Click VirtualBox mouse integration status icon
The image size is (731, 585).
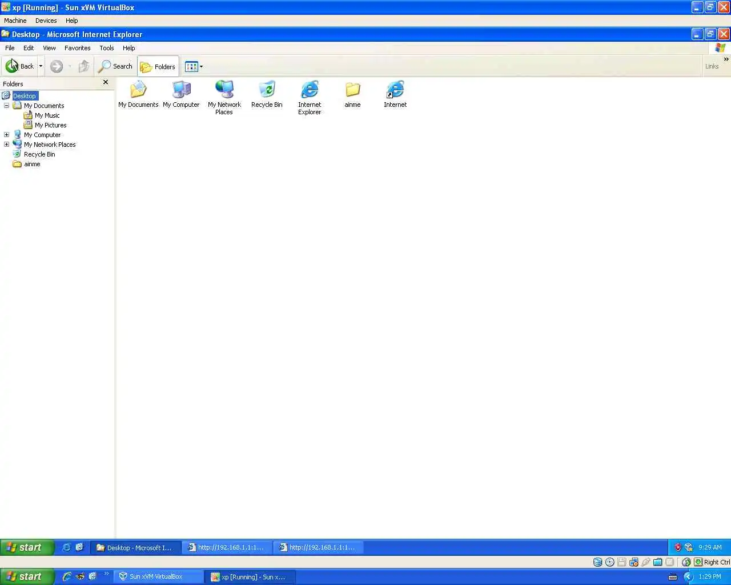pos(686,562)
